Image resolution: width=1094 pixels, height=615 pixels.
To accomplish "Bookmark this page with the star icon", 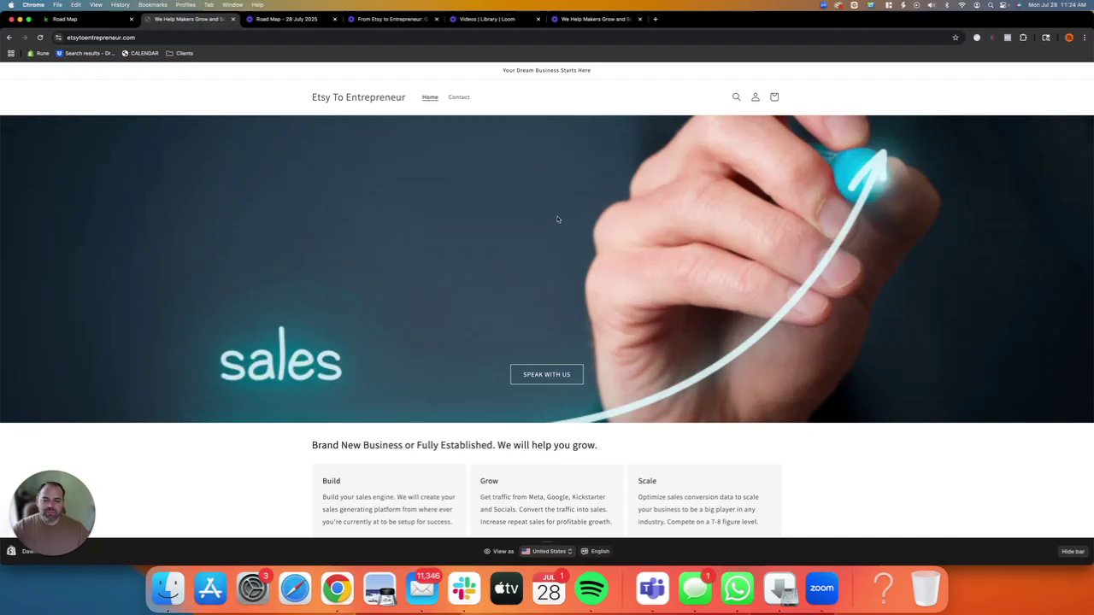I will click(956, 38).
